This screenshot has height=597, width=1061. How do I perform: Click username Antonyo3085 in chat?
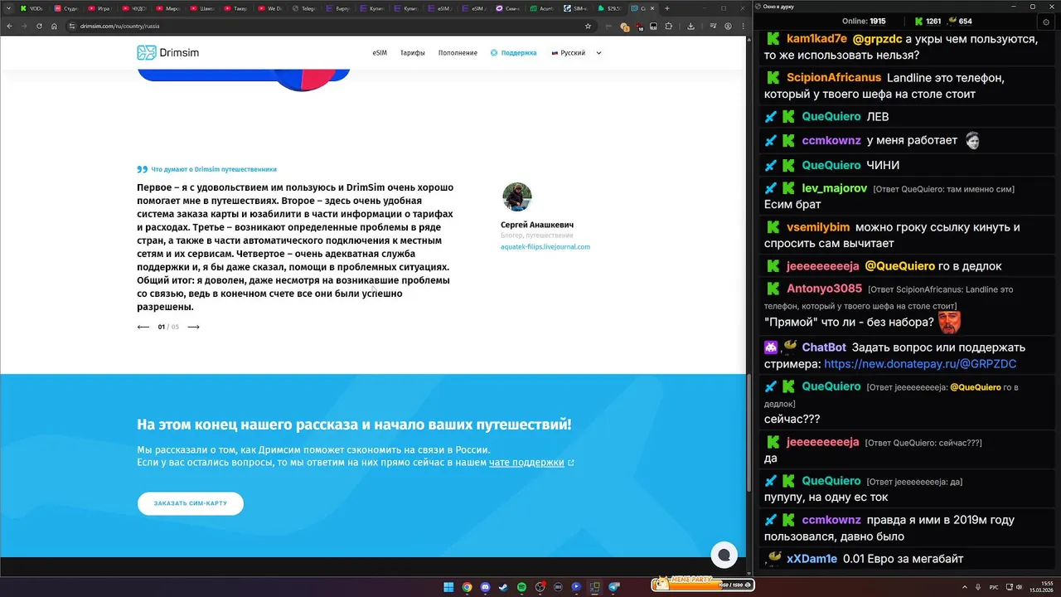pyautogui.click(x=824, y=289)
